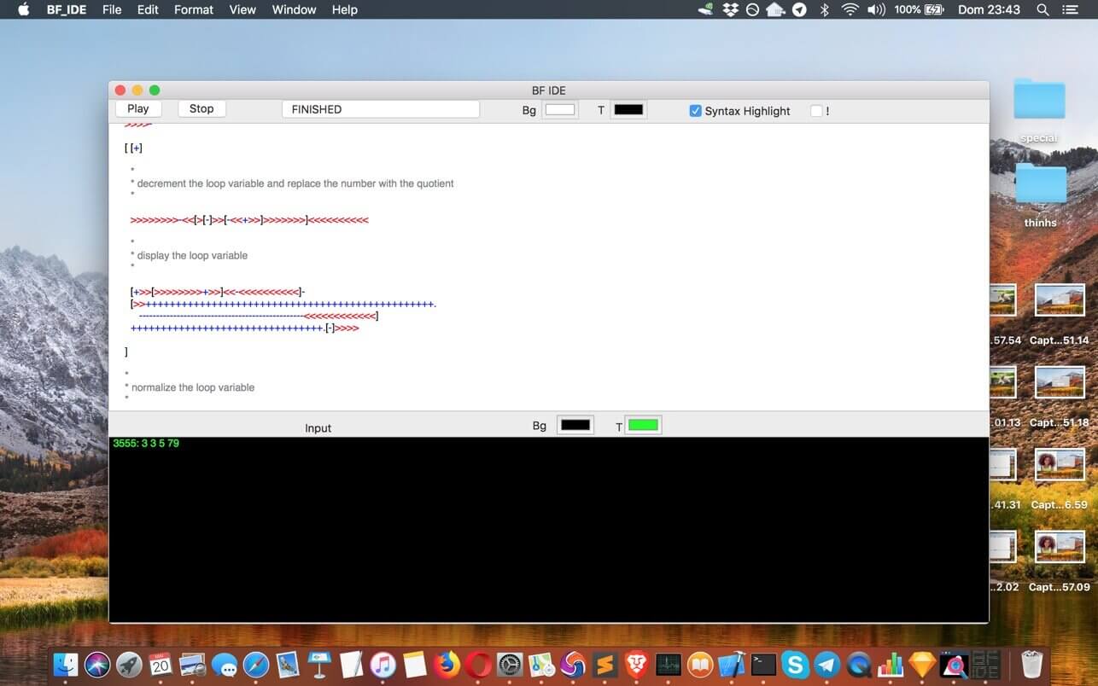
Task: Tick the checkbox beside the exclamation mark
Action: pyautogui.click(x=816, y=111)
